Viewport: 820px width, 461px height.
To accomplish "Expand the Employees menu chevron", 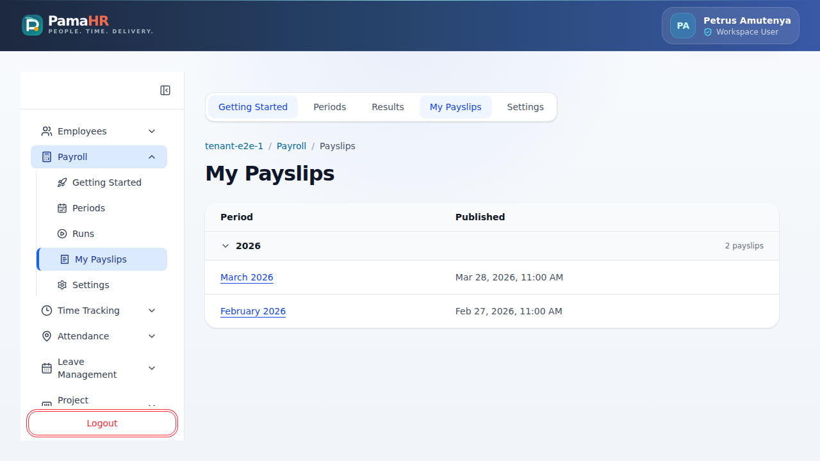I will tap(152, 131).
